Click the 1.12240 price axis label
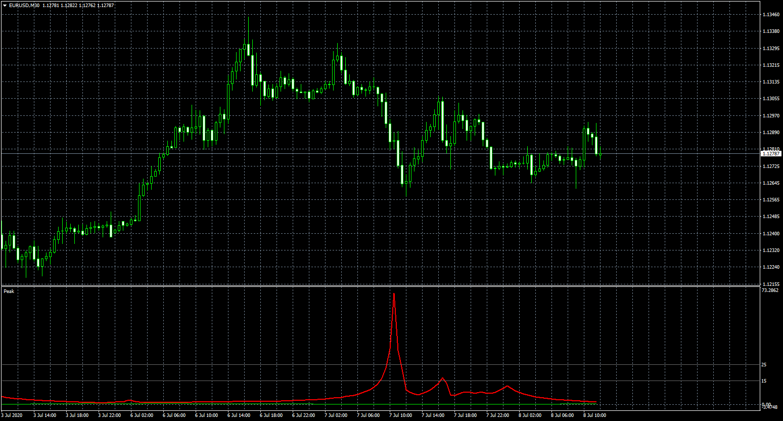 tap(770, 267)
